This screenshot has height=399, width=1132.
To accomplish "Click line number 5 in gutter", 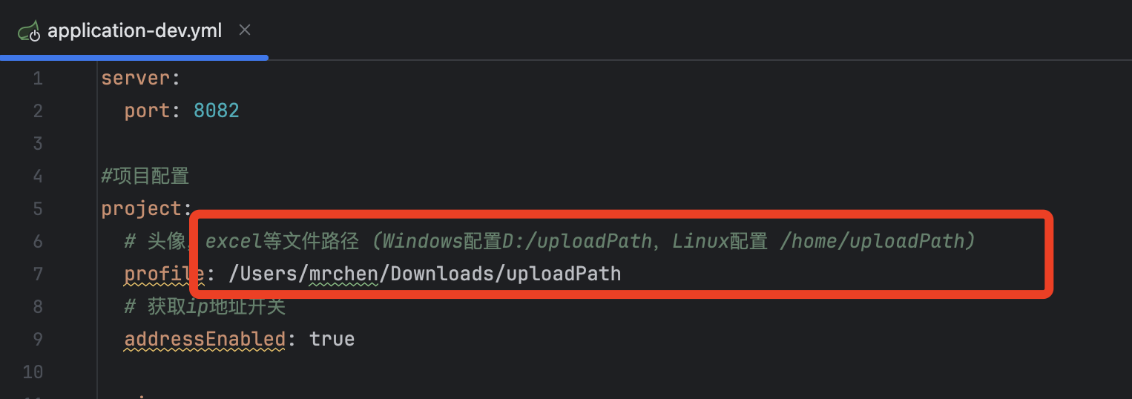I will tap(38, 209).
